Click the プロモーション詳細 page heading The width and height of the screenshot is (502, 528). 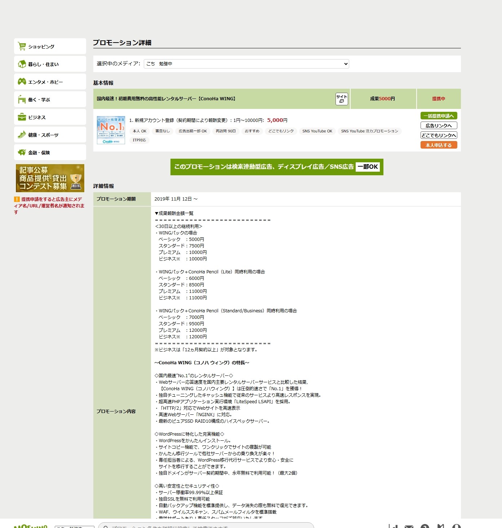point(122,43)
